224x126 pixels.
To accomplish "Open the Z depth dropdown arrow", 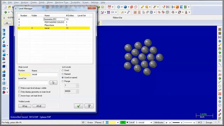I will point(118,122).
